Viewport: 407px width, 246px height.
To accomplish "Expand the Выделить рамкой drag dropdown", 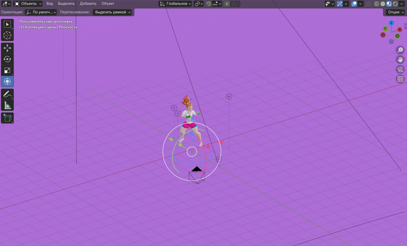I will point(112,12).
